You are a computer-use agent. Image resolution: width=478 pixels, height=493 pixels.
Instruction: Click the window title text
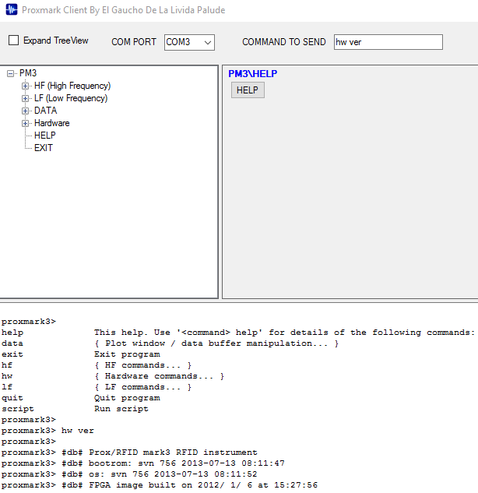coord(124,10)
